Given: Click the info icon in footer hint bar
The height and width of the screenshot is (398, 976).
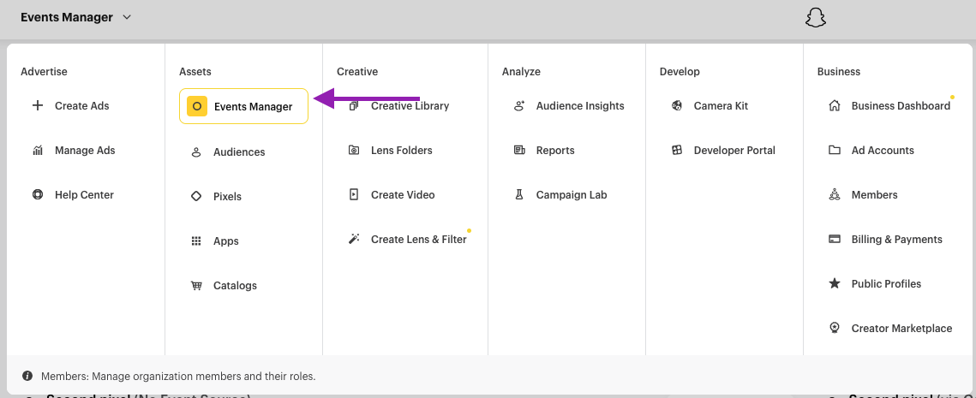Looking at the screenshot, I should pos(27,377).
